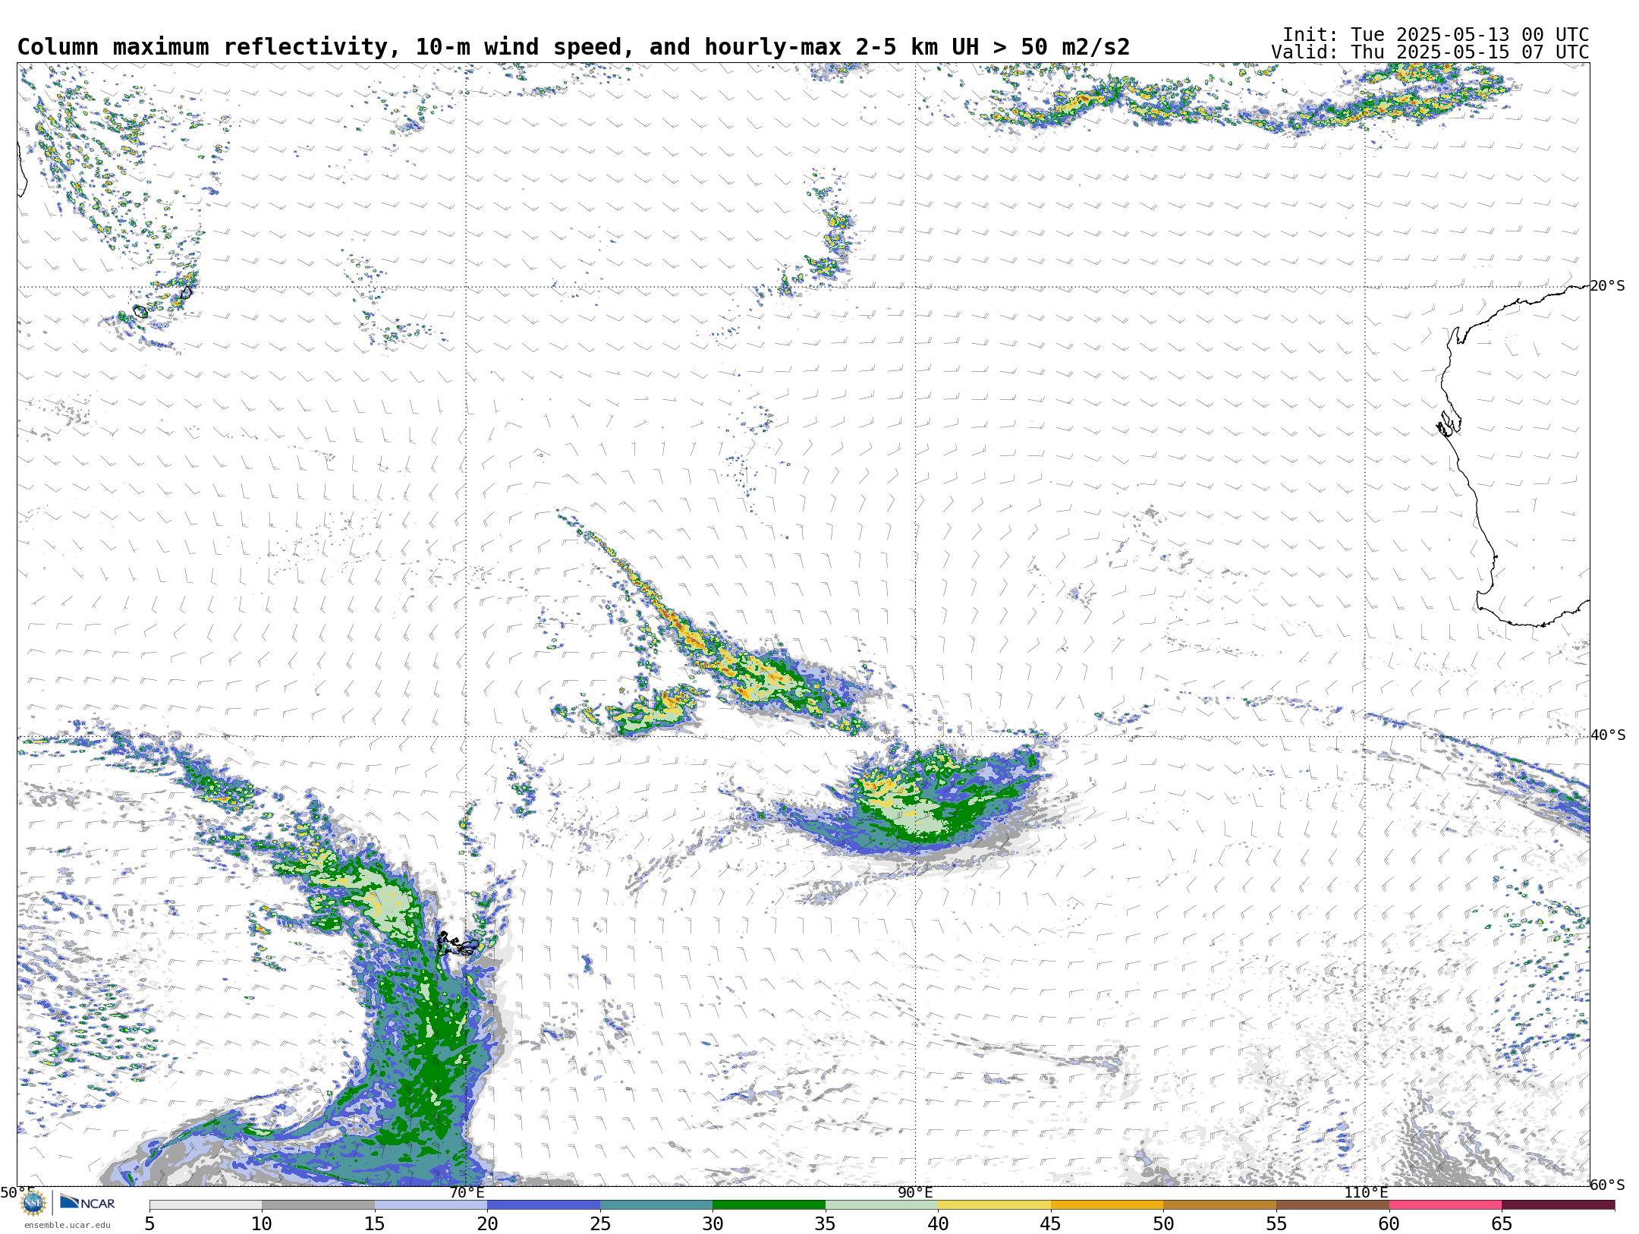Click the 50°E longitude label
This screenshot has height=1234, width=1639.
coord(17,1193)
